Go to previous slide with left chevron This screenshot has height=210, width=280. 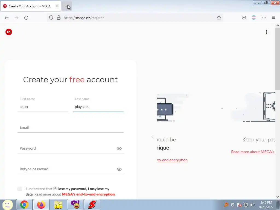click(152, 137)
